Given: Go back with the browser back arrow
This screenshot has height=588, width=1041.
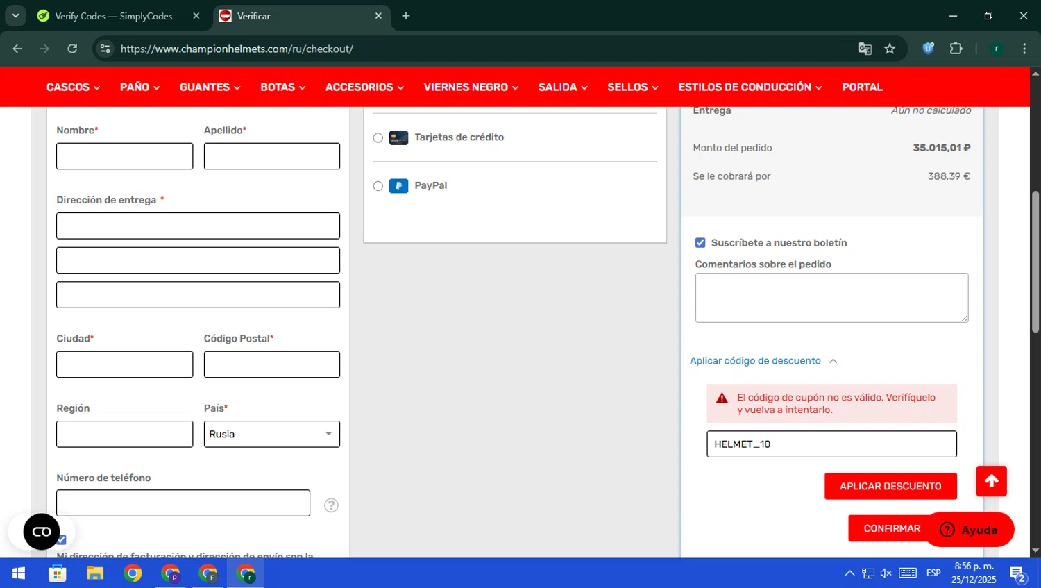Looking at the screenshot, I should (x=17, y=49).
